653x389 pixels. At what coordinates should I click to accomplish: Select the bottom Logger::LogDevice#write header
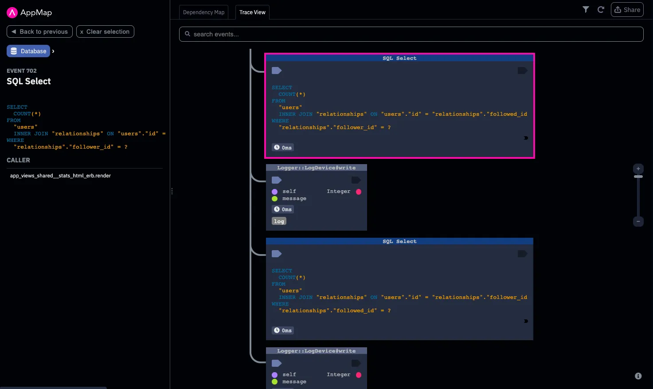pyautogui.click(x=317, y=351)
